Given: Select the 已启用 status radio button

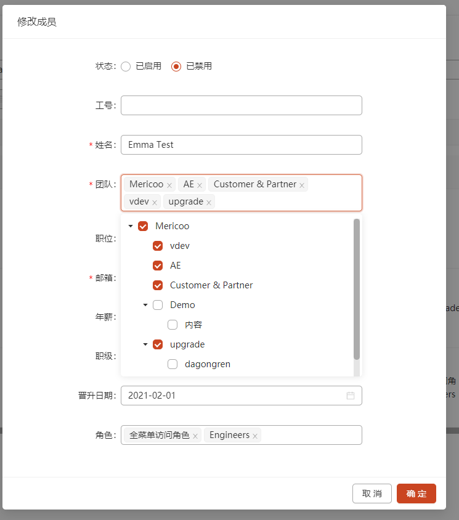Looking at the screenshot, I should [x=126, y=67].
